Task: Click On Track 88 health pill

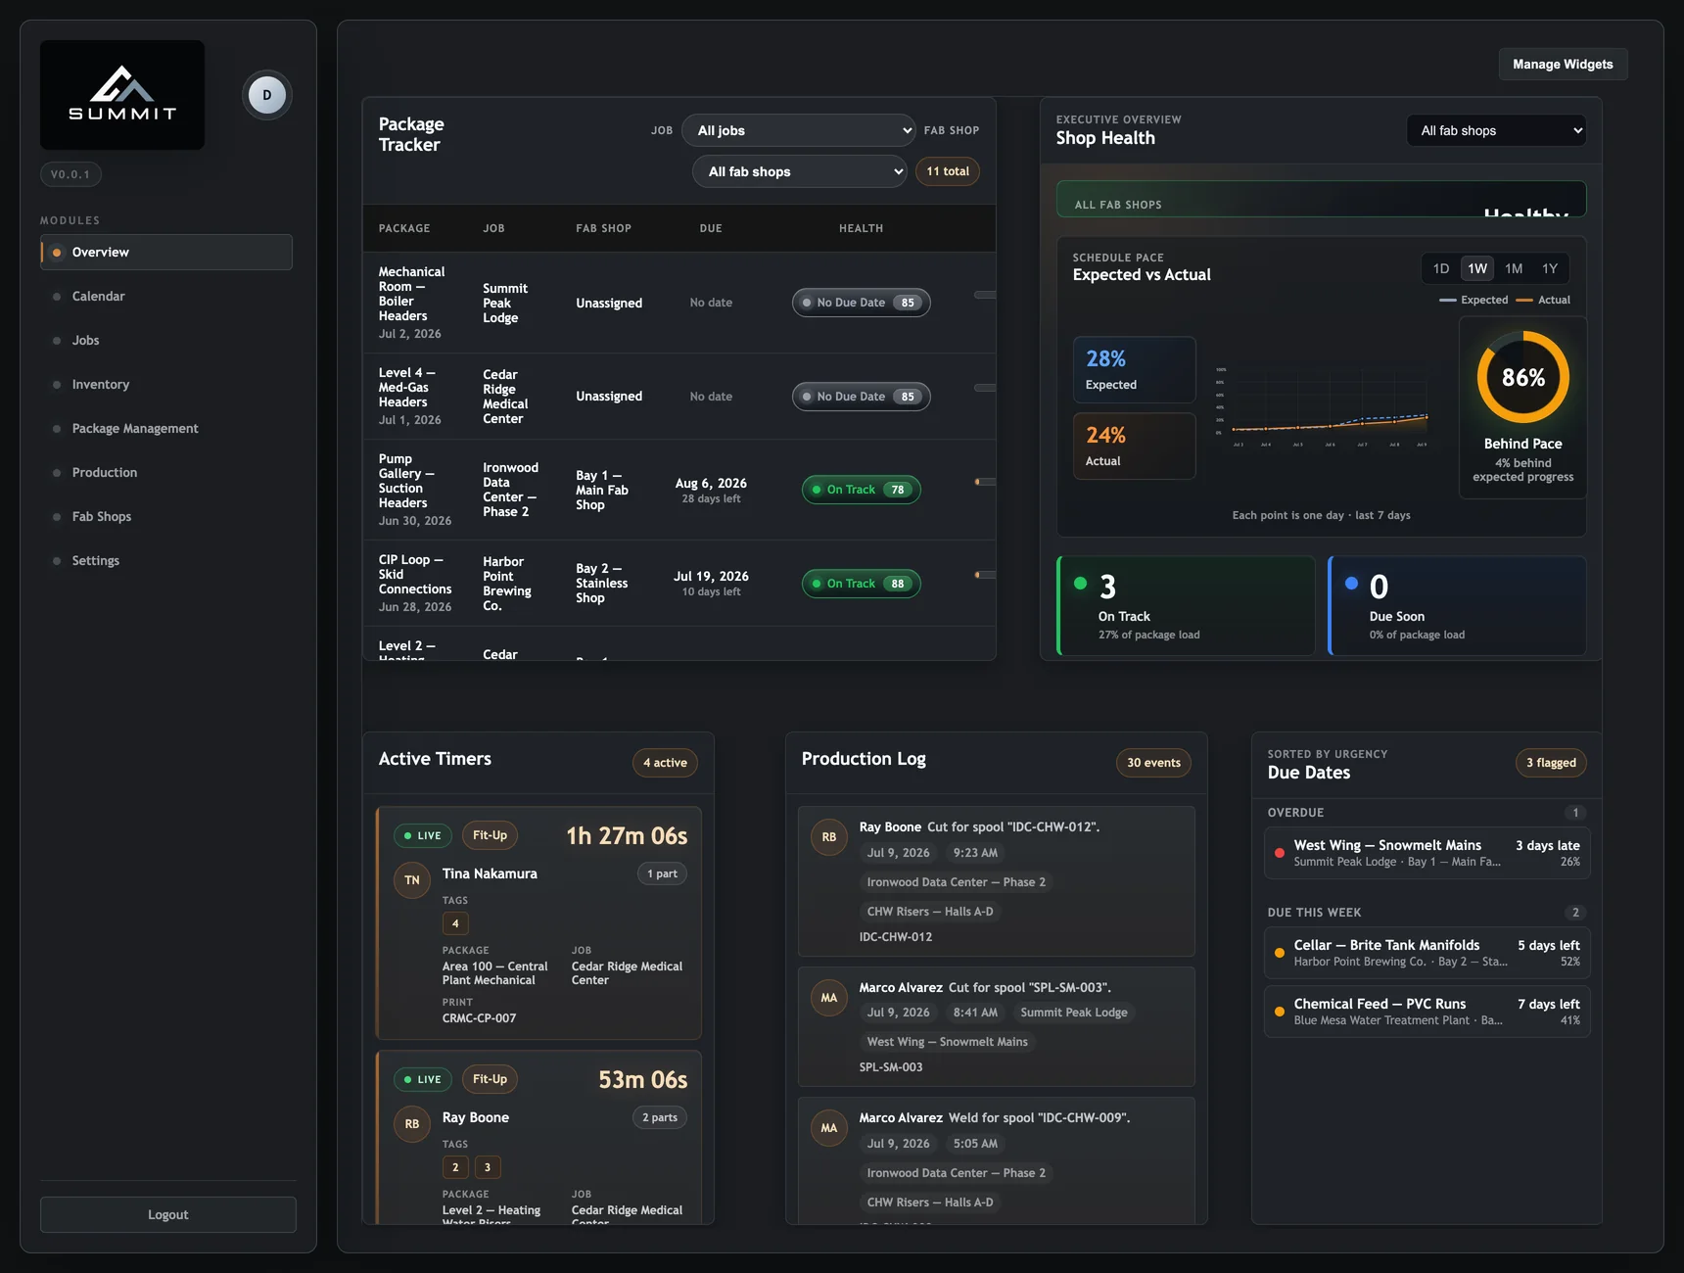Action: tap(861, 584)
